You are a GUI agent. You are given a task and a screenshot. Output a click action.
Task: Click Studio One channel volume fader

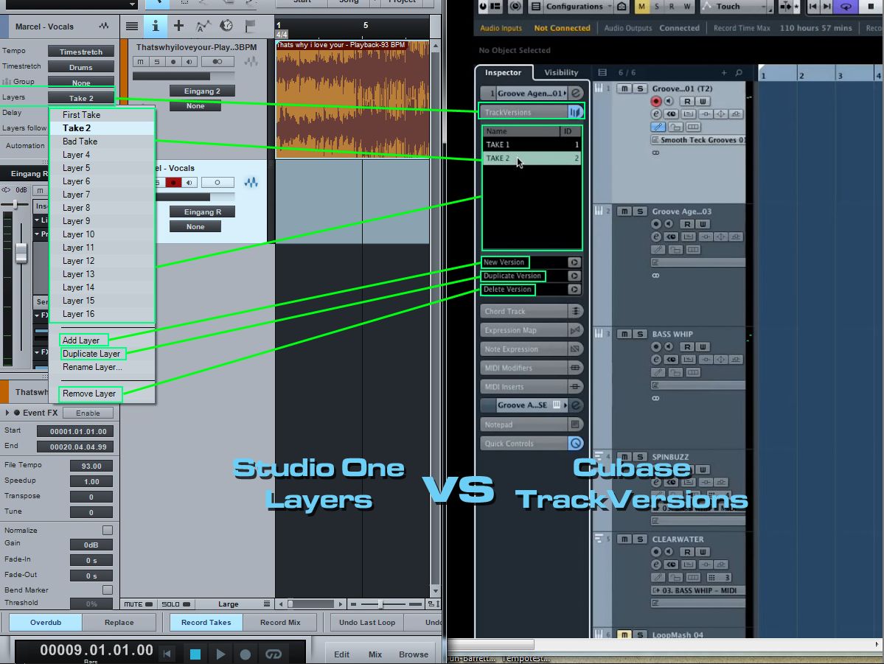(21, 253)
